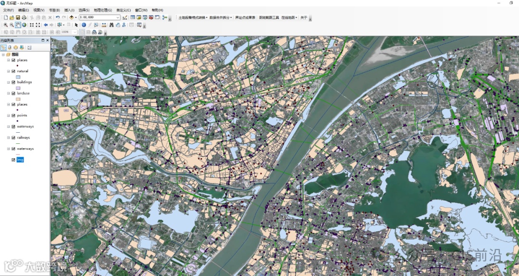Select the Zoom Out tool

[12, 25]
